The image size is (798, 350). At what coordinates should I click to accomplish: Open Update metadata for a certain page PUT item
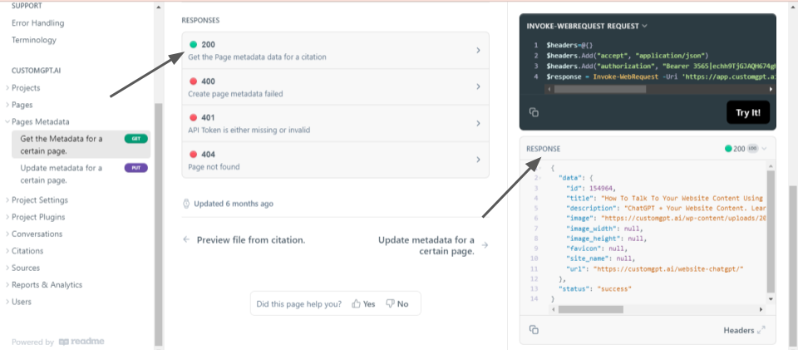(x=81, y=174)
